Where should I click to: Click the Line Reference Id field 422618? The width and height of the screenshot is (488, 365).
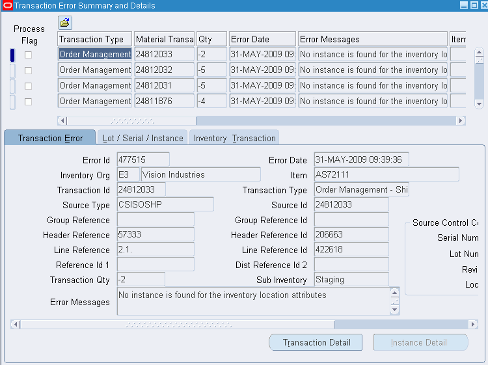(x=351, y=249)
